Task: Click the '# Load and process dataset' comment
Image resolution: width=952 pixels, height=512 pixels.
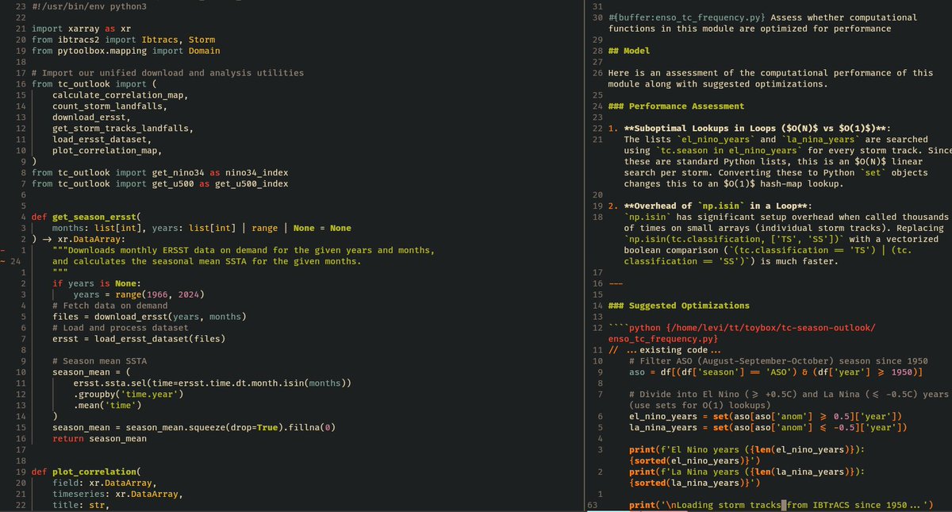Action: tap(120, 328)
